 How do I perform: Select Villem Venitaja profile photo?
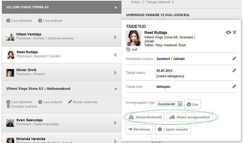10,37
